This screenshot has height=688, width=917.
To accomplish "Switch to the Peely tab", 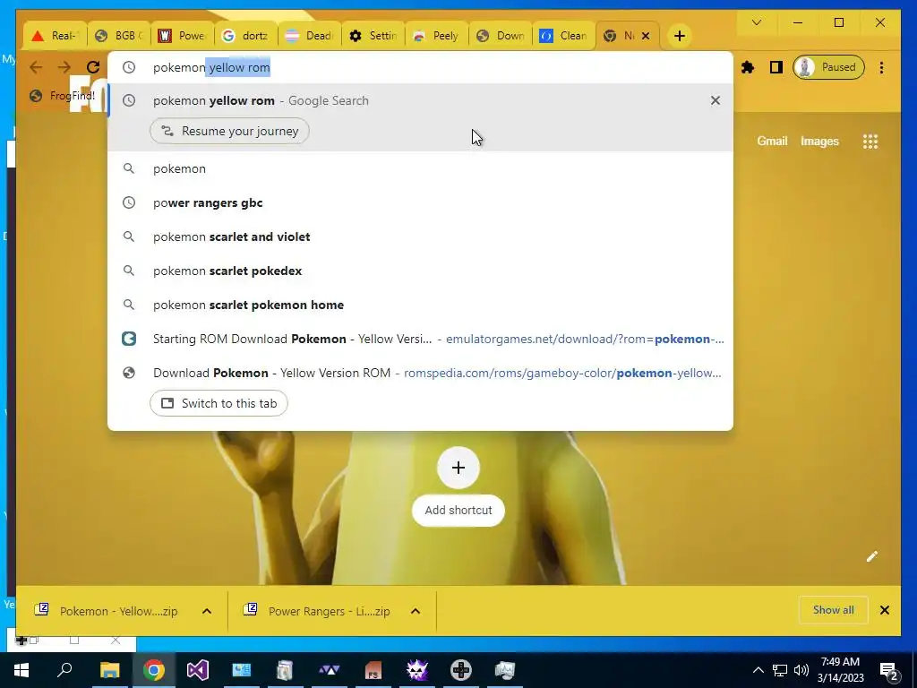I will (x=437, y=36).
